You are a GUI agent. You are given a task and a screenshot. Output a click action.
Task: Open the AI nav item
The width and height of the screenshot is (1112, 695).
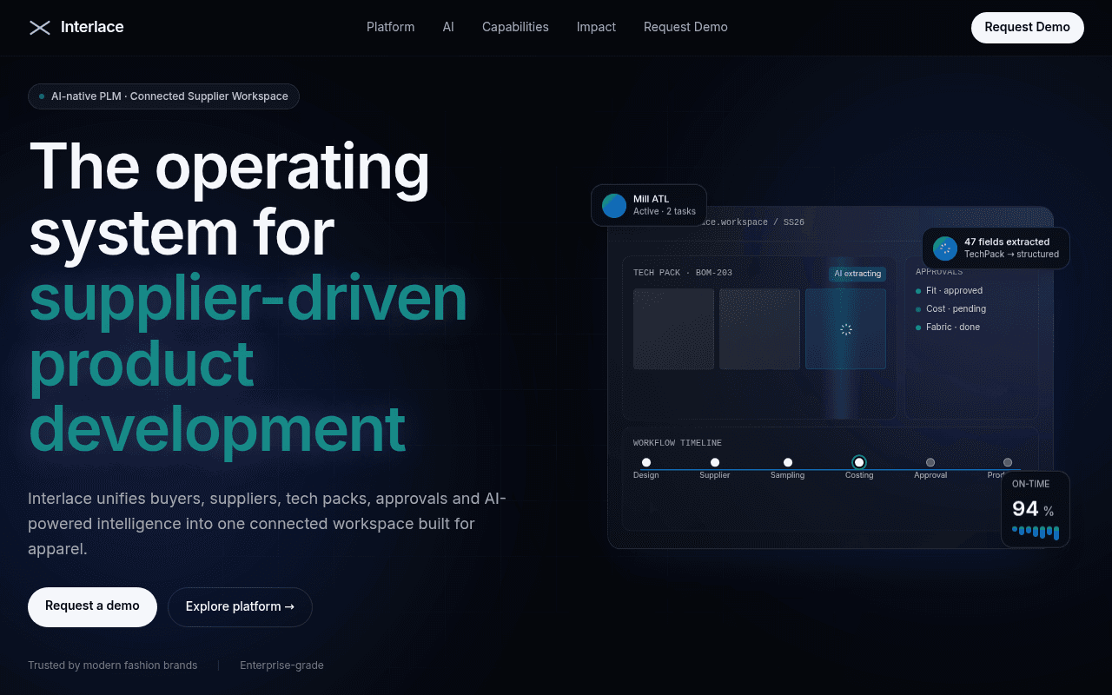[448, 28]
